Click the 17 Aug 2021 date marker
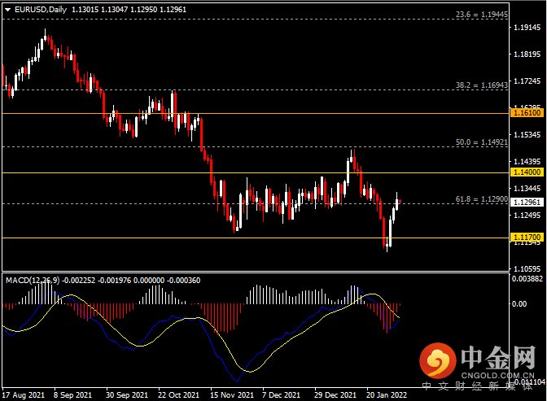The image size is (547, 401). [x=24, y=394]
